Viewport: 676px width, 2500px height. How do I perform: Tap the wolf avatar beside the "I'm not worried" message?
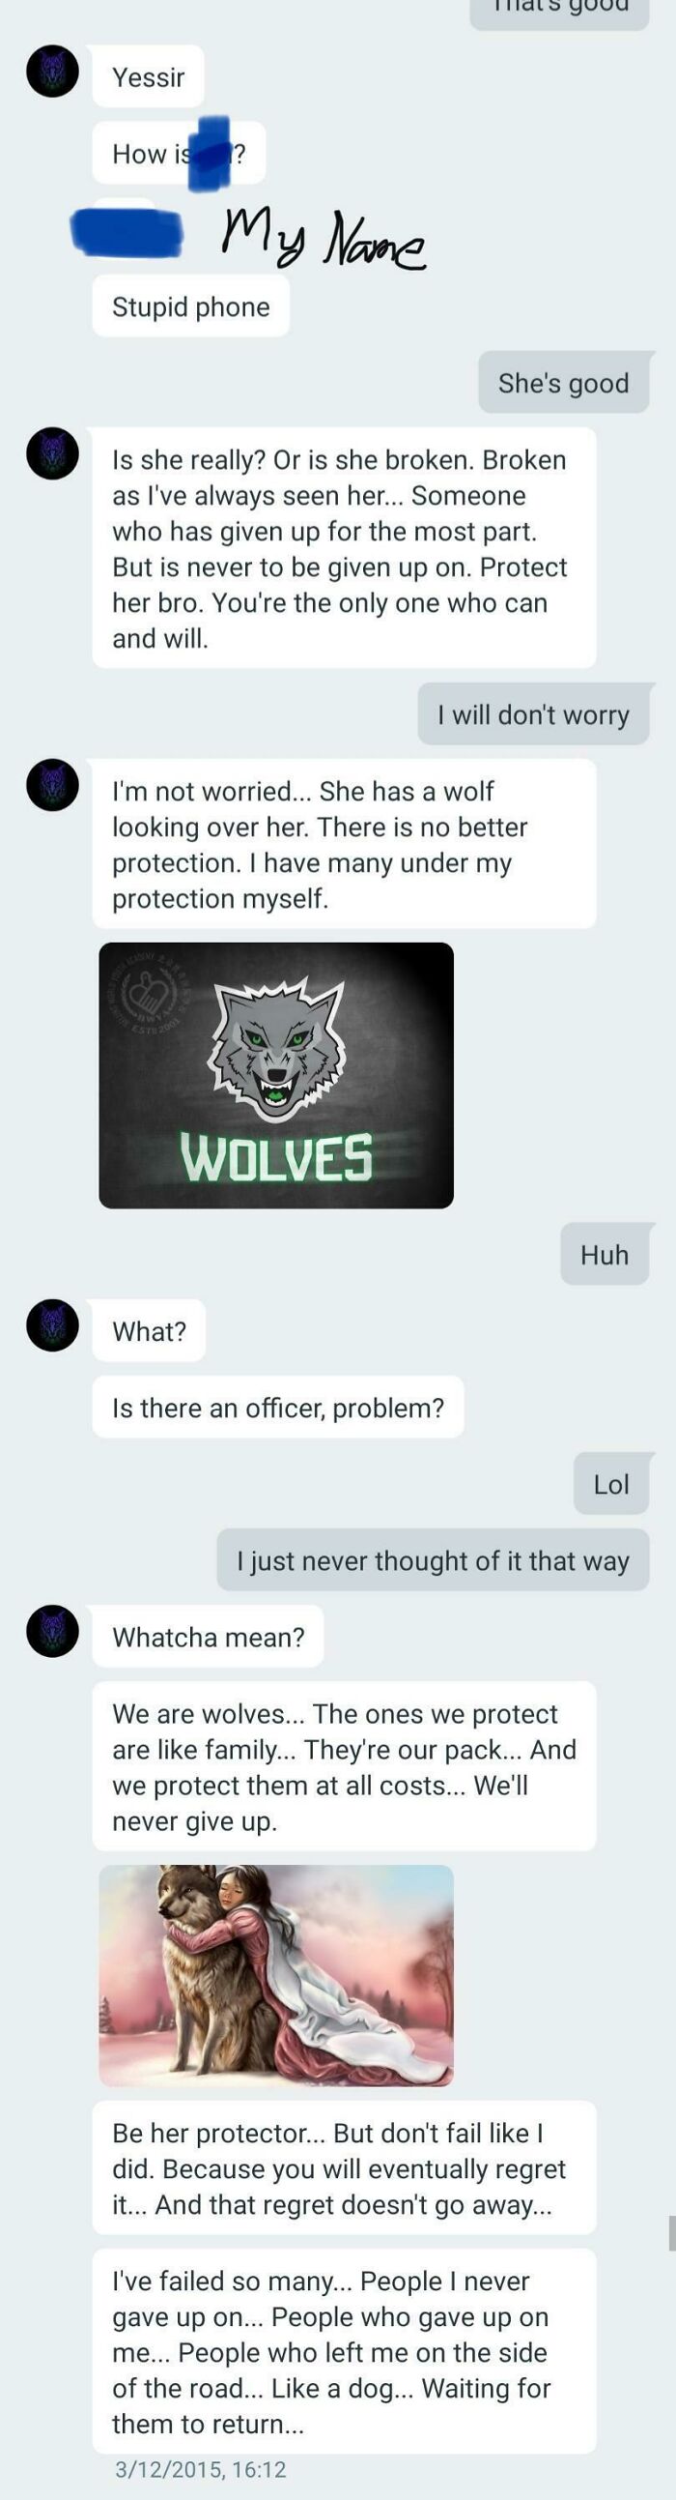(52, 784)
